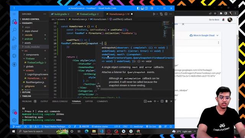This screenshot has height=138, width=245.
Task: Open the Customize Layout button in the title bar
Action: pos(152,8)
